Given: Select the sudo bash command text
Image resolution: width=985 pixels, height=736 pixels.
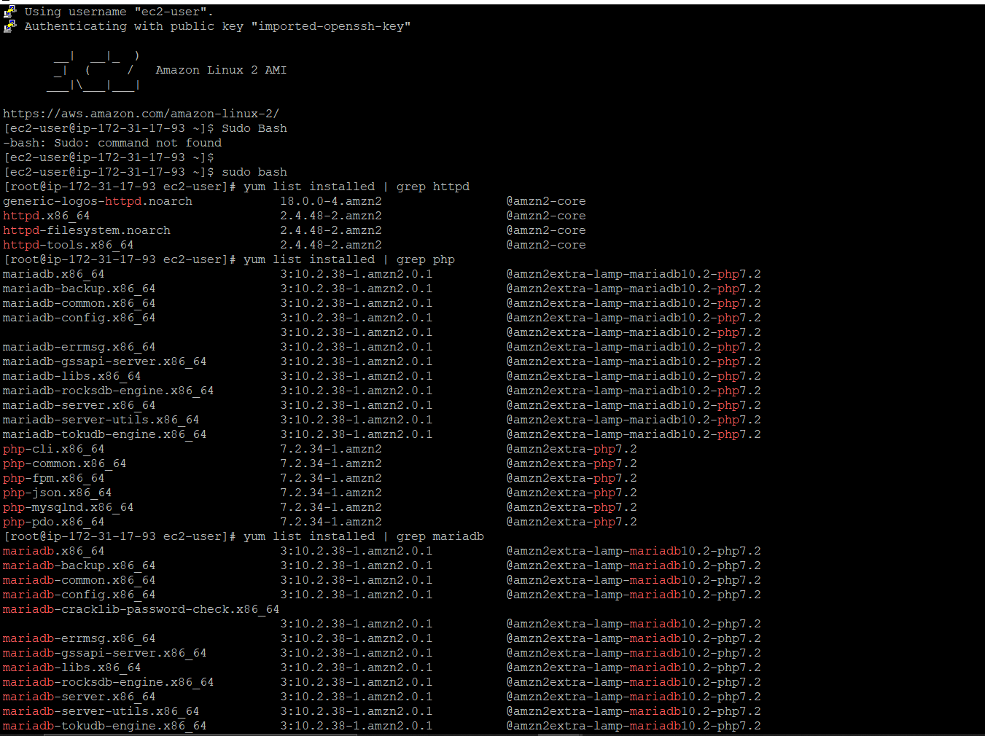Looking at the screenshot, I should coord(253,171).
